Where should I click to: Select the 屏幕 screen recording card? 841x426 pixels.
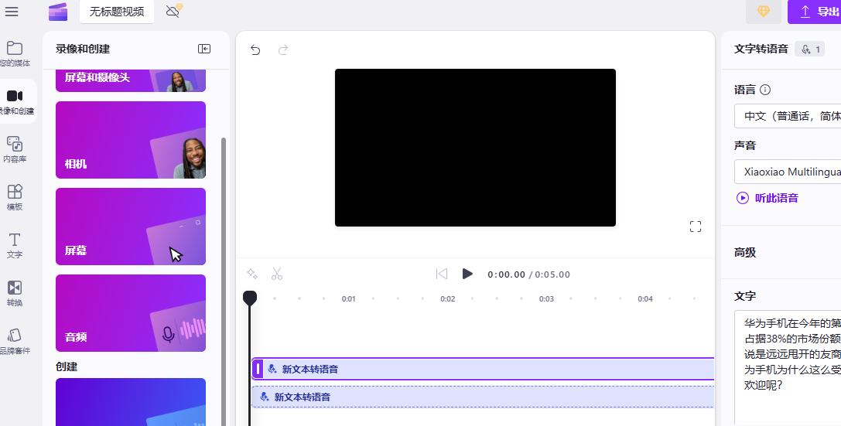pyautogui.click(x=131, y=227)
